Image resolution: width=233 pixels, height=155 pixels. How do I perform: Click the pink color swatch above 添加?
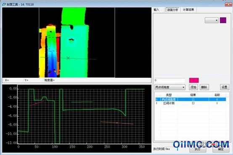coord(194,80)
